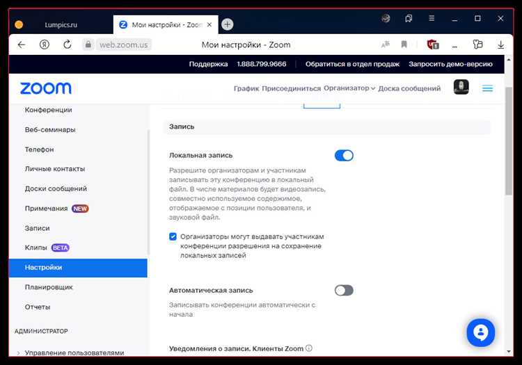Click the Присоединиться link
The image size is (522, 365).
292,88
